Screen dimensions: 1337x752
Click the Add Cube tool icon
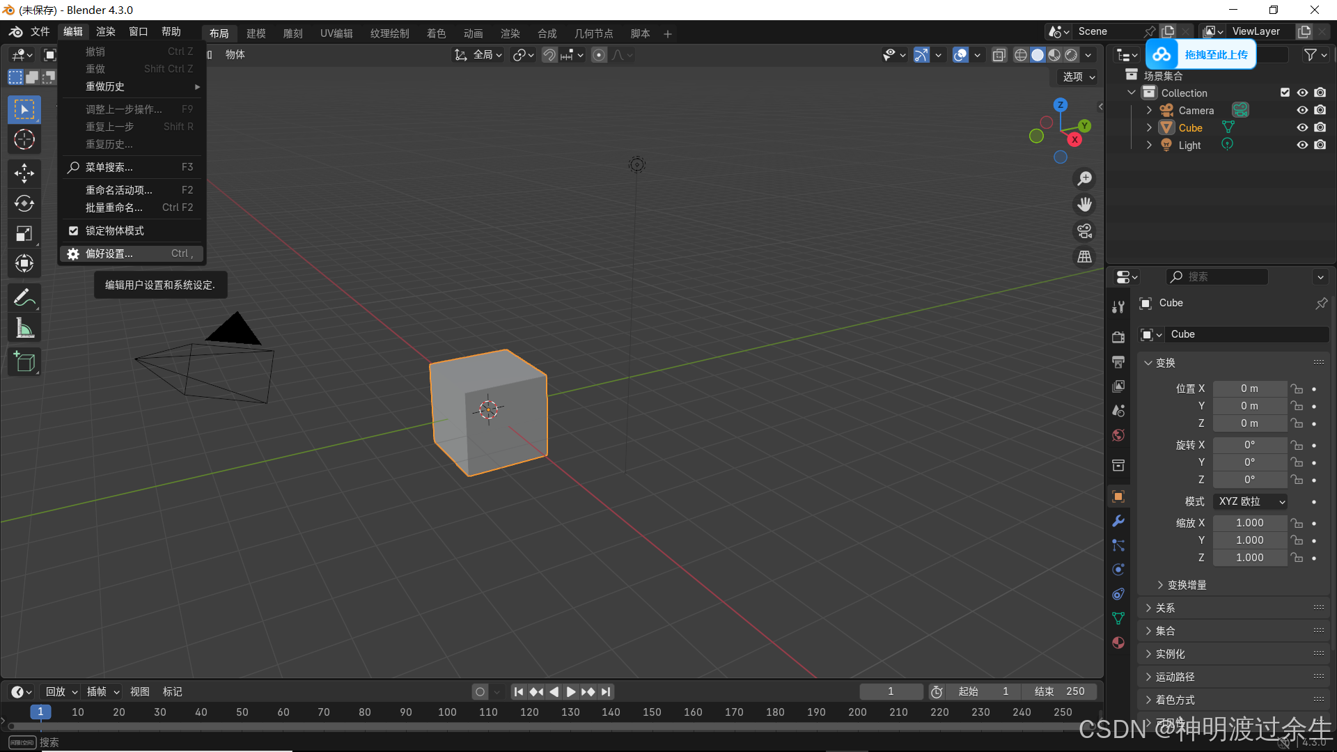click(x=24, y=362)
